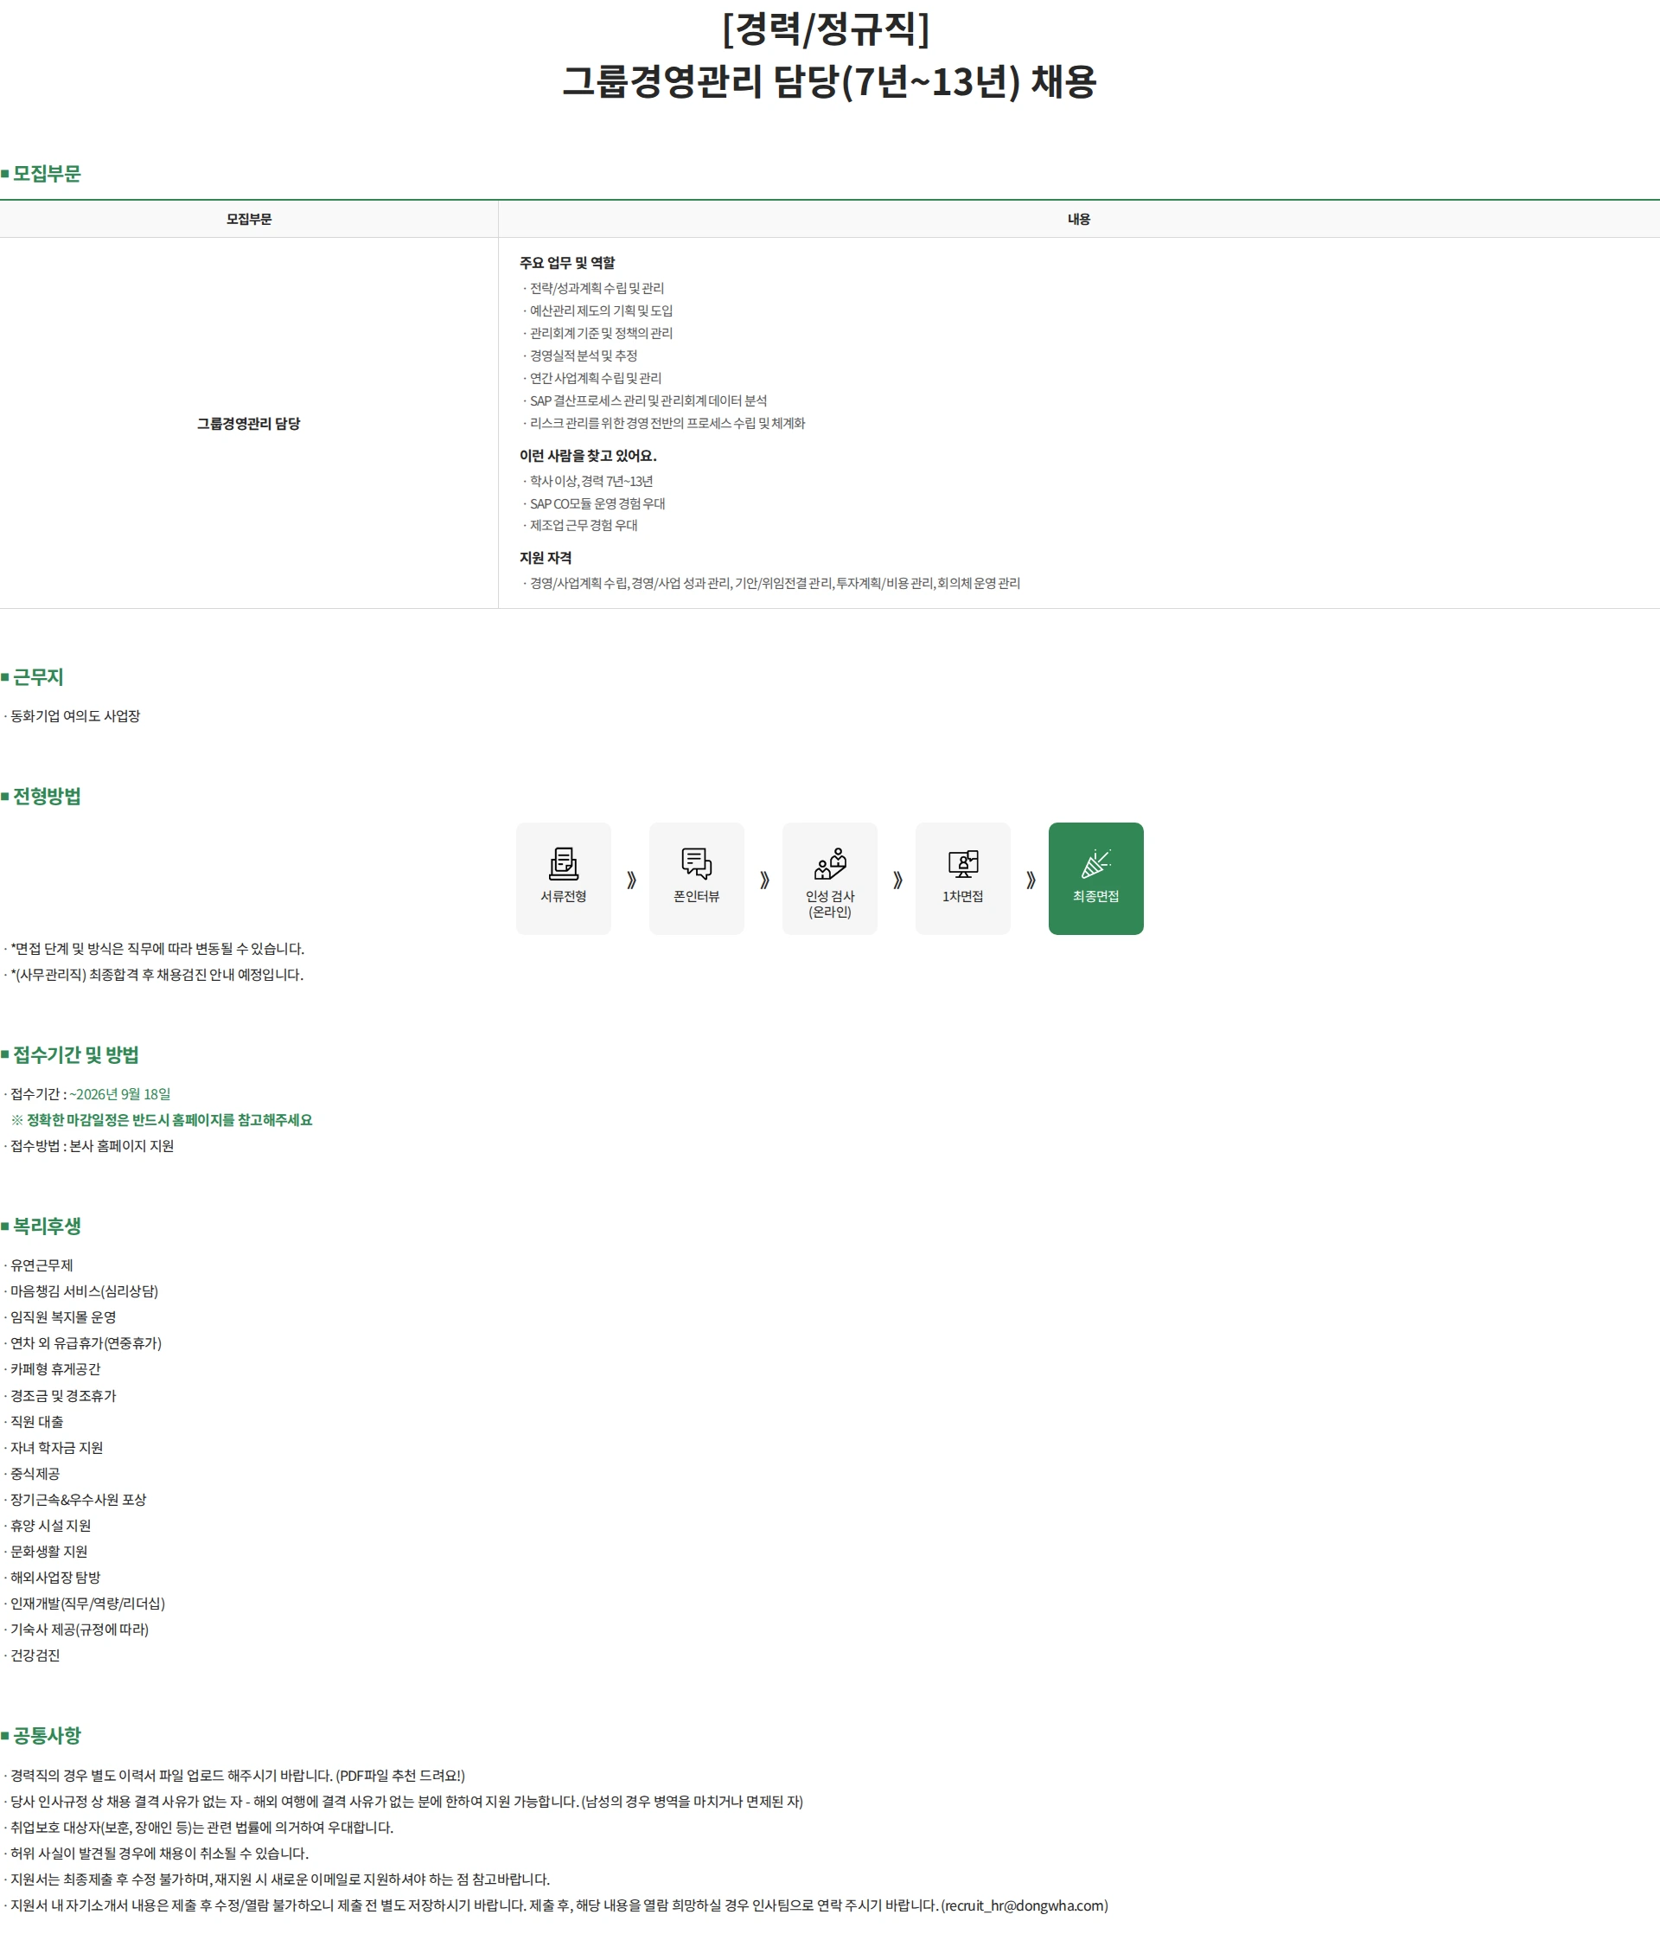Click the 동화기업 여의도 사업장 text
Screen dimensions: 1660x1934
[x=74, y=716]
